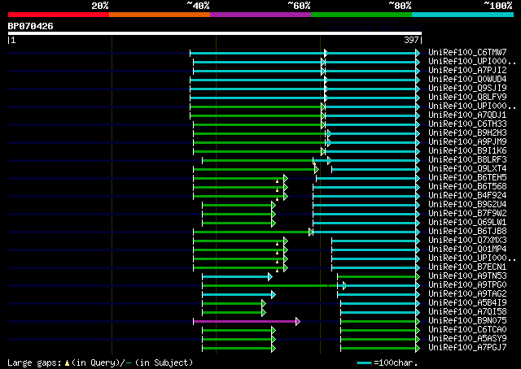Click the cyan 100char scale legend bar
The height and width of the screenshot is (369, 521).
click(x=364, y=363)
